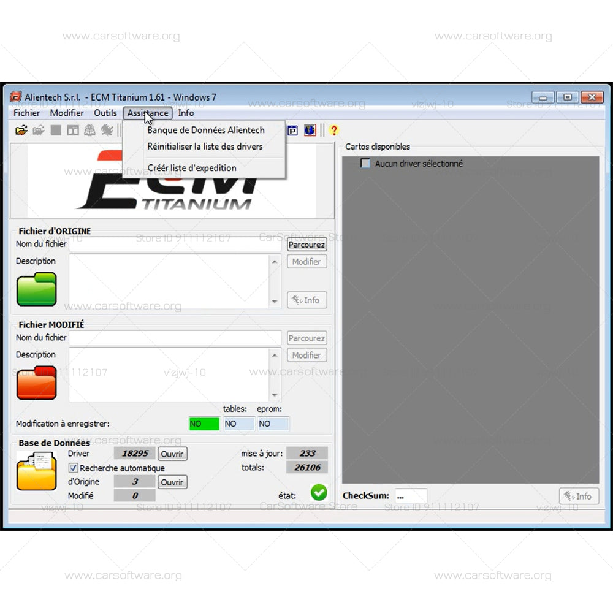Open the Modifier menu
613x613 pixels.
(x=67, y=113)
